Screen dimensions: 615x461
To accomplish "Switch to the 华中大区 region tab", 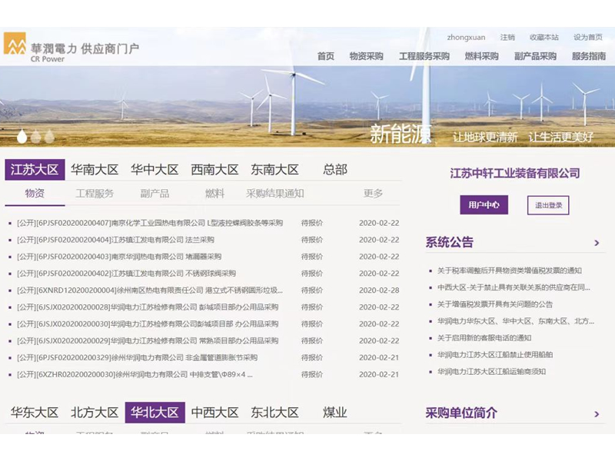I will click(x=155, y=170).
